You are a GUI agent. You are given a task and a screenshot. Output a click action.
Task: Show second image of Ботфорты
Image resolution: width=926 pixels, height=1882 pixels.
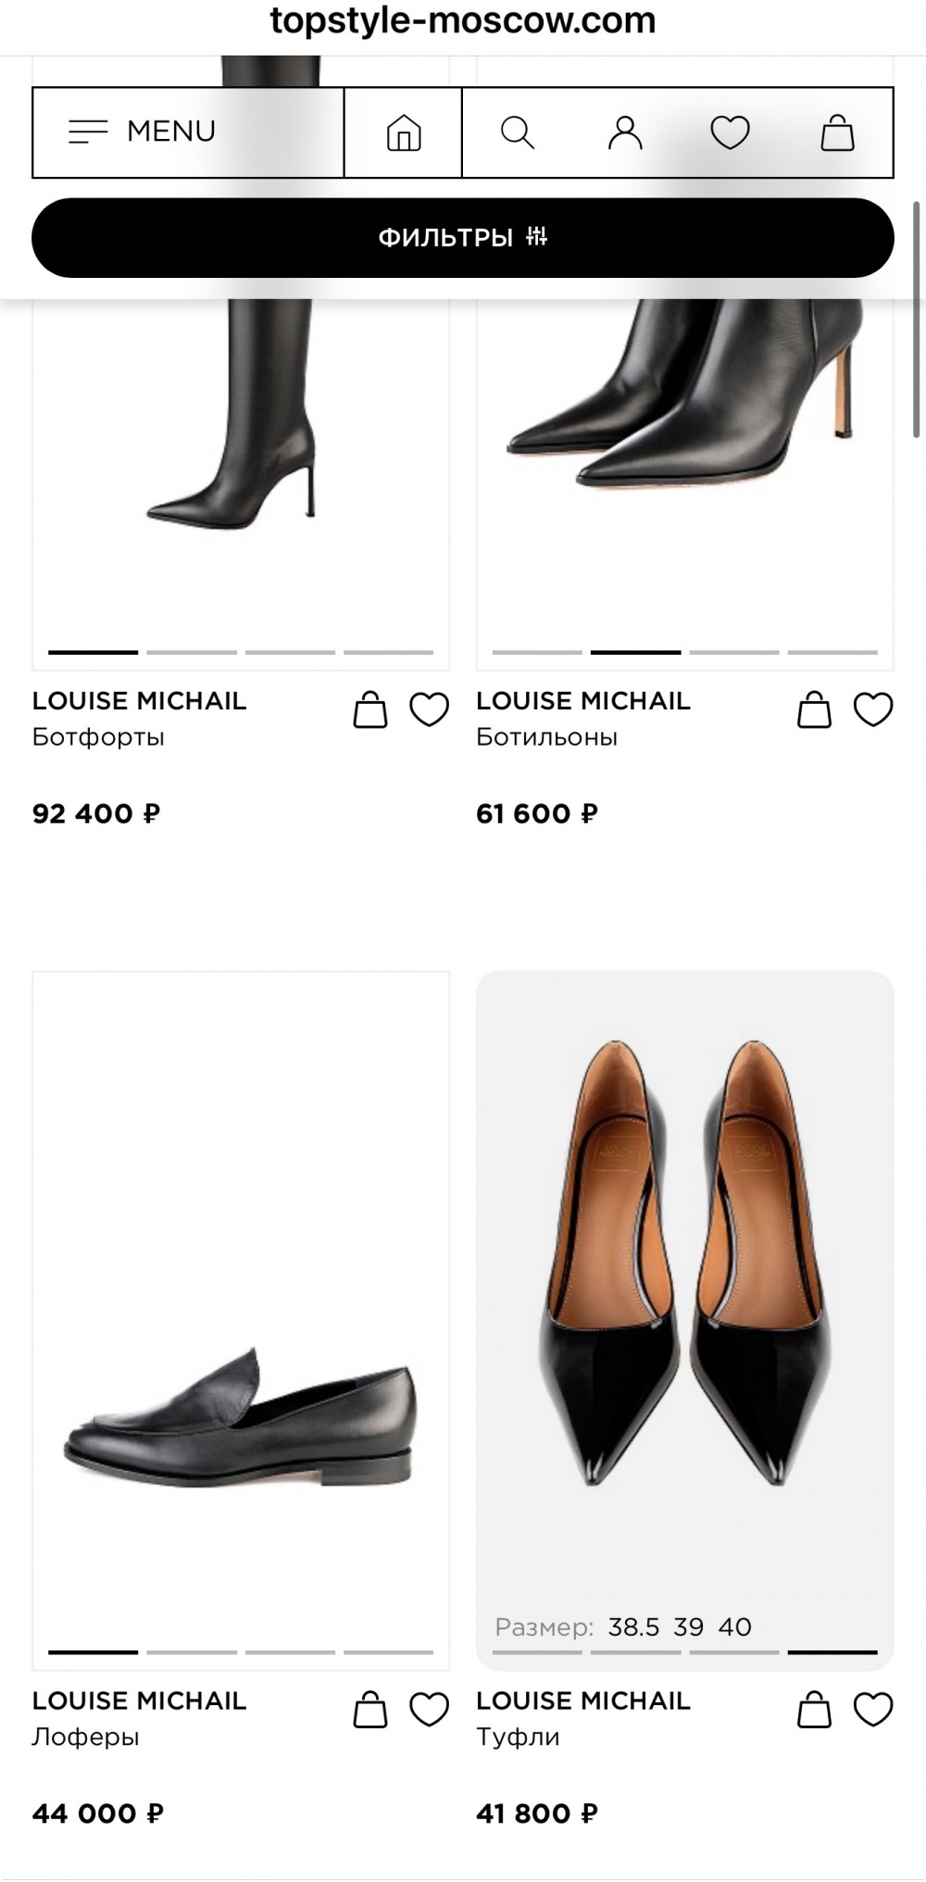tap(192, 652)
